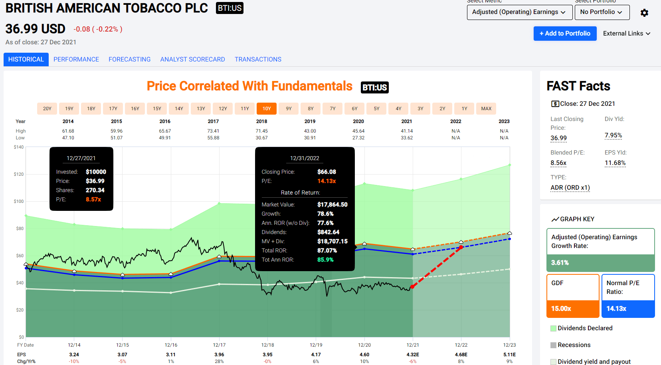Image resolution: width=661 pixels, height=365 pixels.
Task: Select the 13Y time range
Action: (x=201, y=109)
